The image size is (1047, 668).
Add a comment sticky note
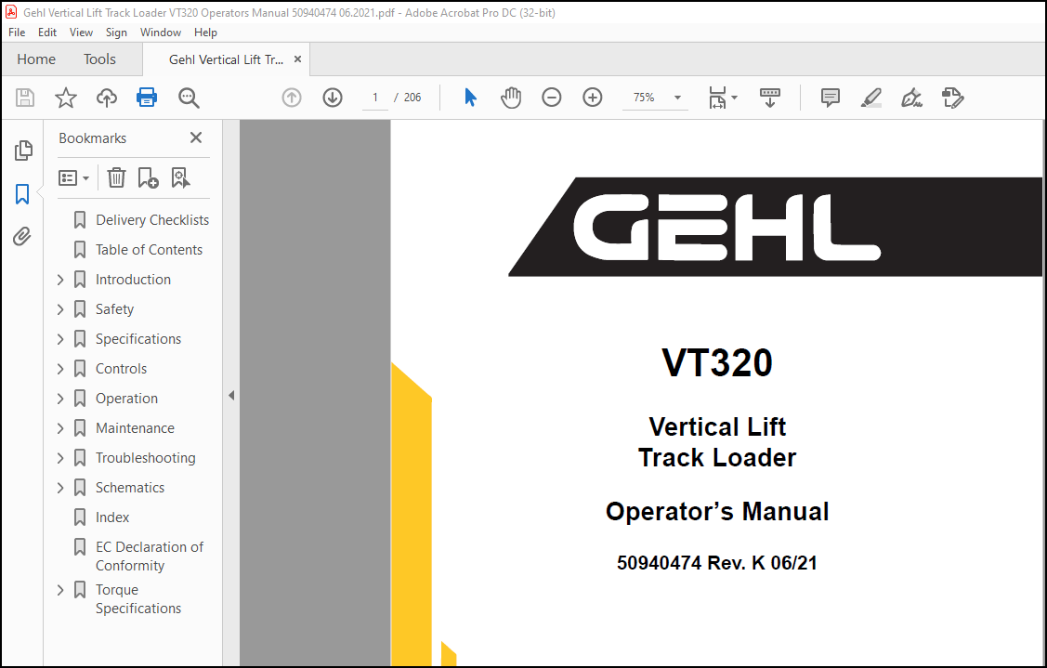click(830, 98)
